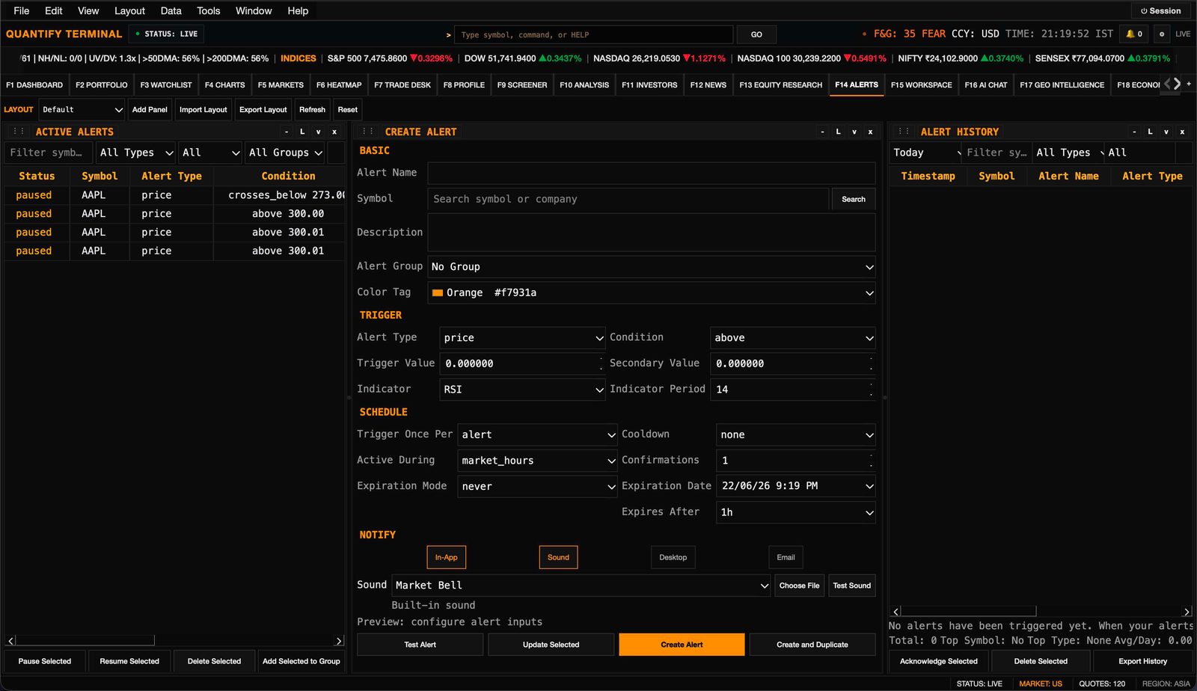The image size is (1197, 691).
Task: Minimize the Active Alerts panel
Action: pyautogui.click(x=287, y=132)
